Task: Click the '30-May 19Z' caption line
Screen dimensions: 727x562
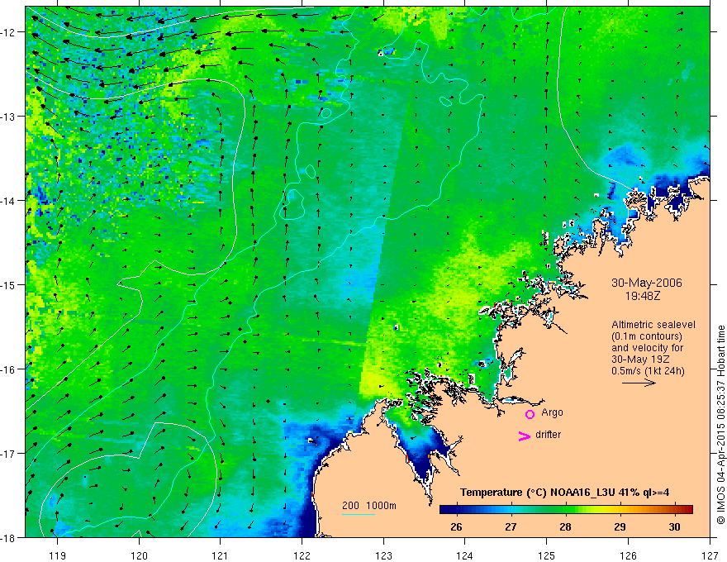Action: 640,360
